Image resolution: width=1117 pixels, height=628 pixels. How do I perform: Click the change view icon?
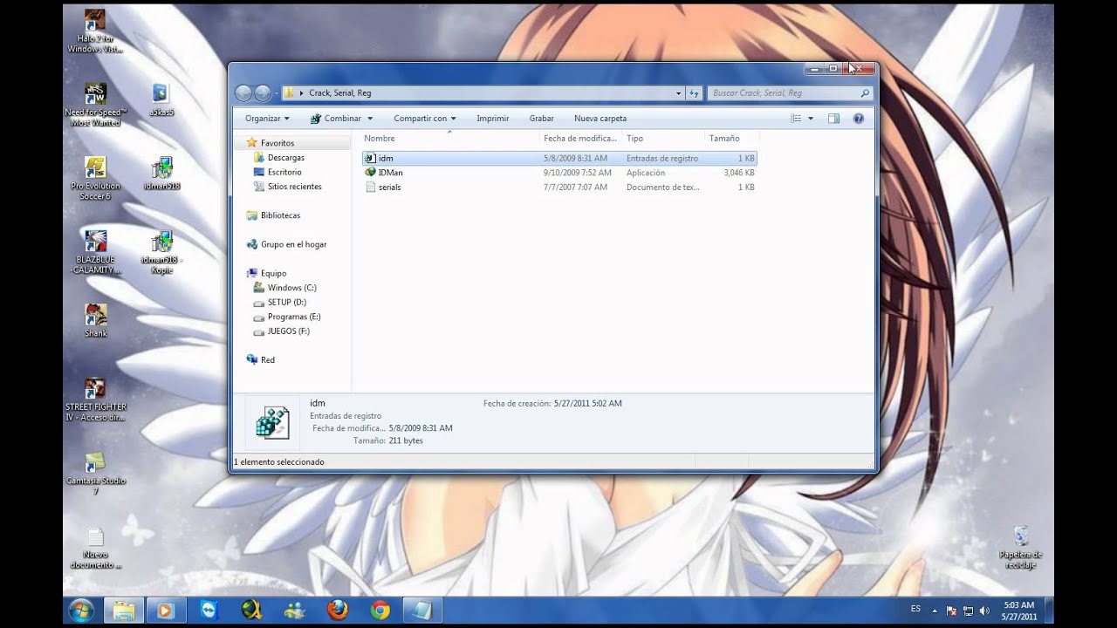click(x=796, y=119)
